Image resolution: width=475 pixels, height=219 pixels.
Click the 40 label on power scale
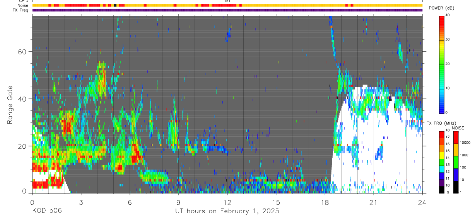(x=448, y=15)
